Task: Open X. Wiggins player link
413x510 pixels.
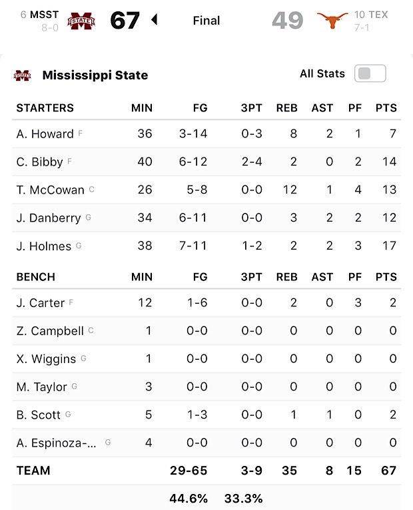Action: click(46, 358)
